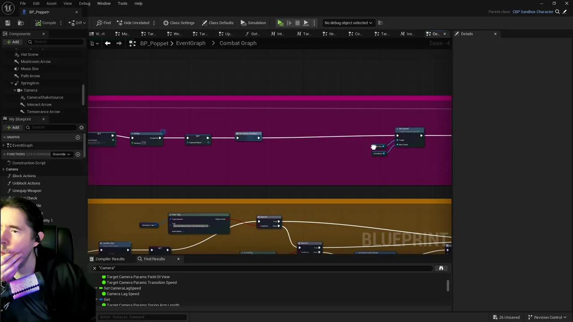
Task: Open the Hide Unrelated options menu
Action: pyautogui.click(x=154, y=23)
